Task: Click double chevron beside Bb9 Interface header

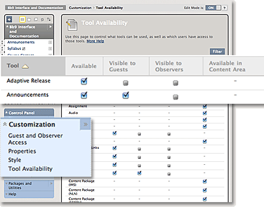Action: point(50,27)
